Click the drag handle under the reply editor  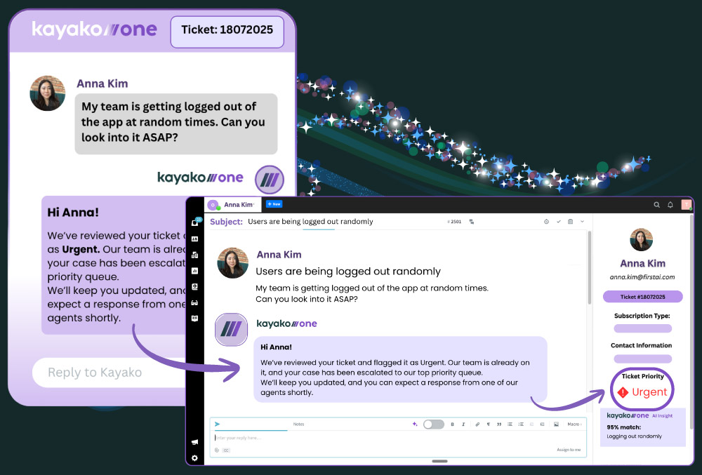point(439,461)
